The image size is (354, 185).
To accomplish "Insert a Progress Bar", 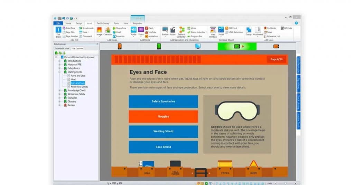I will point(195,36).
